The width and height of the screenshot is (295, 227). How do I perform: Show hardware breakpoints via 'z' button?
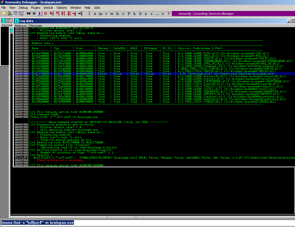[x=146, y=14]
